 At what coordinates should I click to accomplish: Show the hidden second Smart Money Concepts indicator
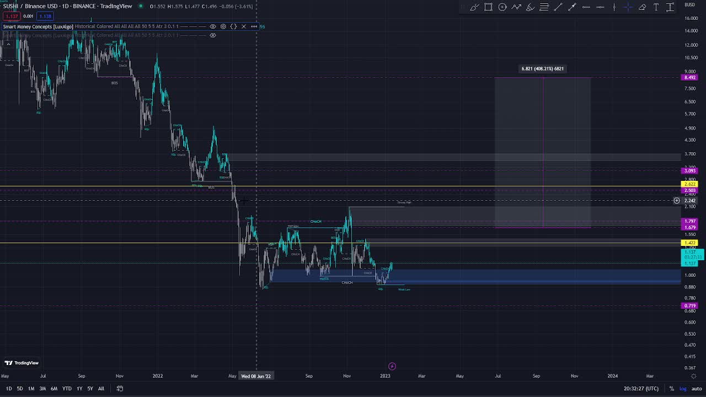click(x=213, y=35)
